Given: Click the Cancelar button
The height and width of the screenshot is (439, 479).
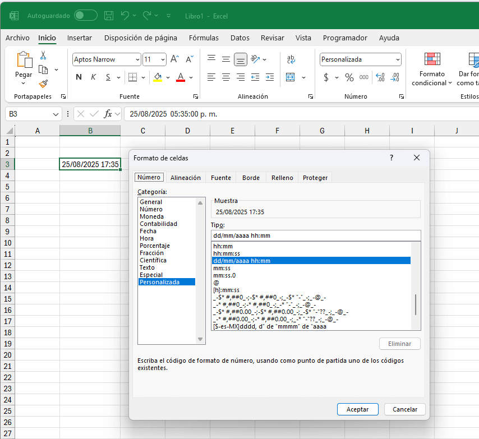Looking at the screenshot, I should coord(405,409).
